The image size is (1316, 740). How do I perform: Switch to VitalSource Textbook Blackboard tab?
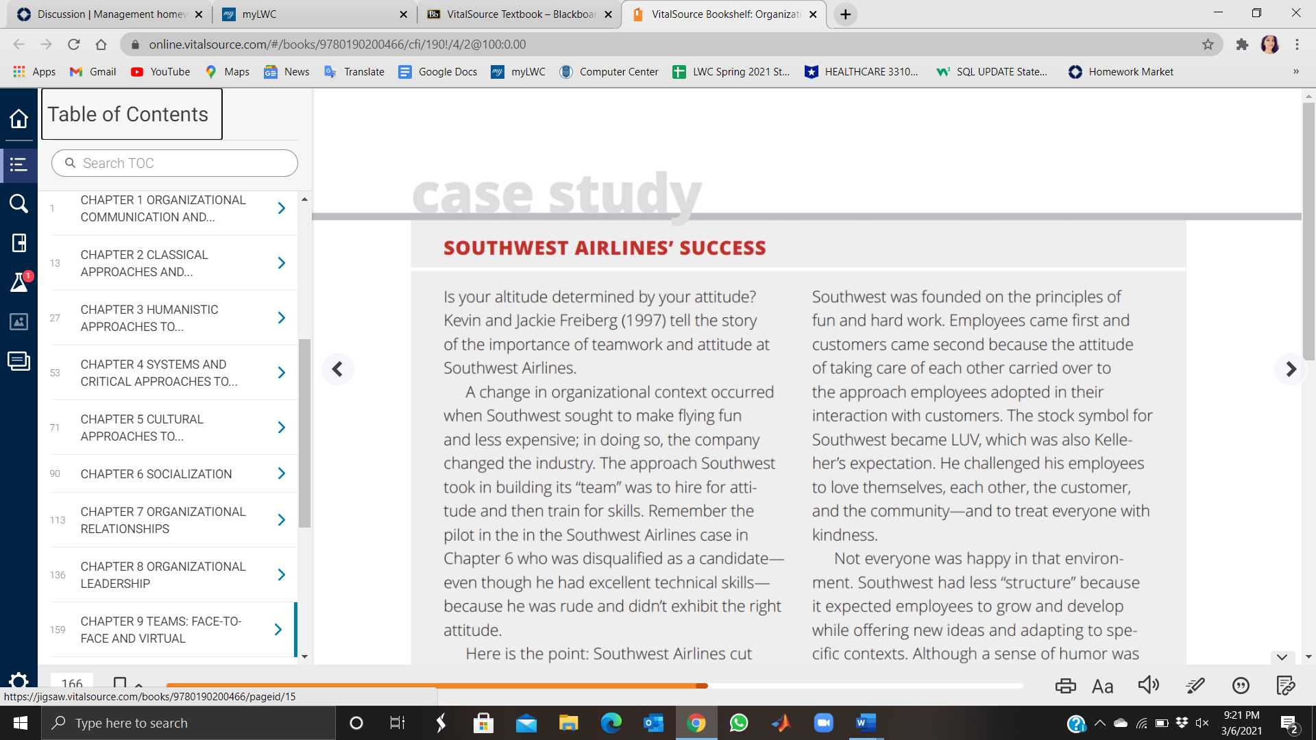point(519,14)
